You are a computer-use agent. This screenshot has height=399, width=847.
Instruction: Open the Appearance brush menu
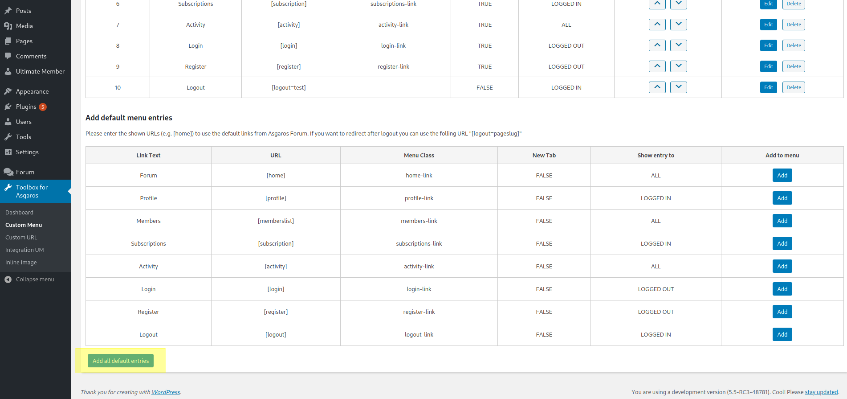click(x=8, y=91)
